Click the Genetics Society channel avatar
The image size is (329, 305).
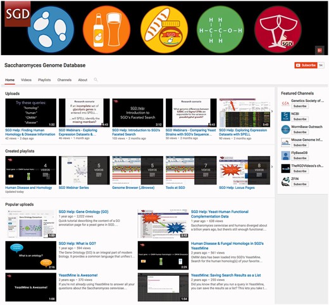285,103
